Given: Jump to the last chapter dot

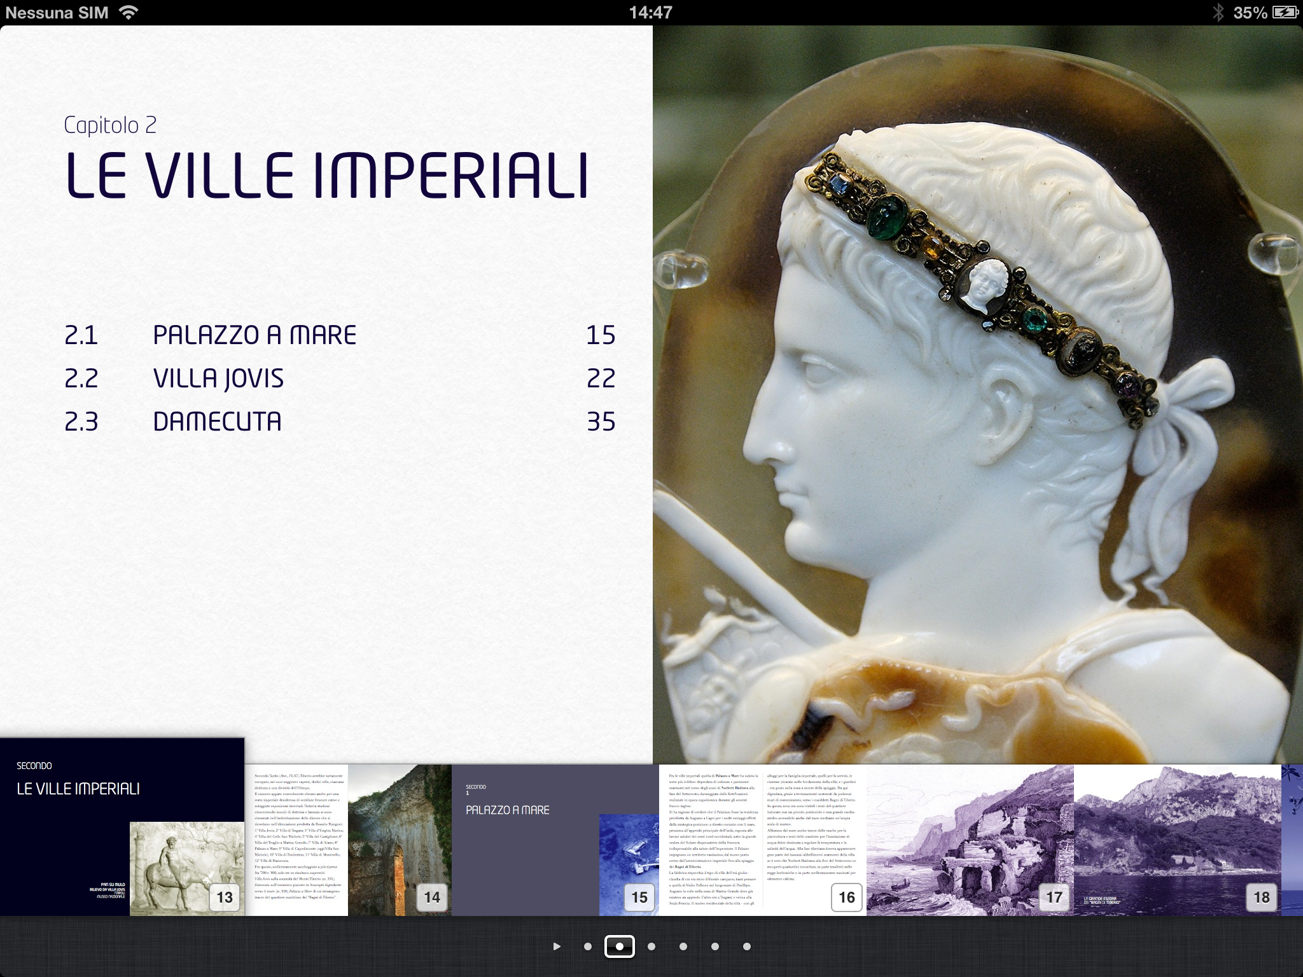Looking at the screenshot, I should 746,946.
